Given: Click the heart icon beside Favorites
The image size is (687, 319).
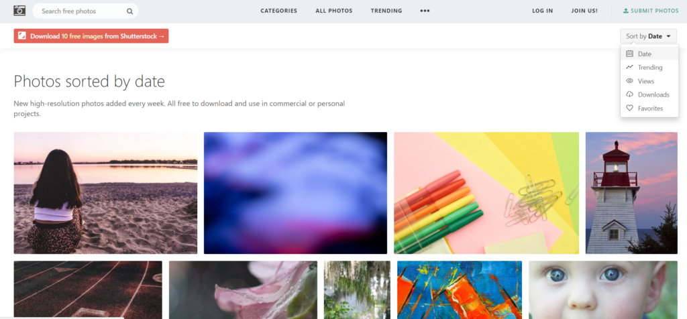Looking at the screenshot, I should (629, 108).
